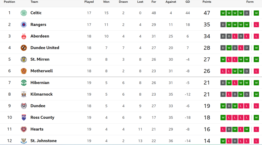
Task: Open the St. Johnstone team link
Action: click(x=43, y=141)
